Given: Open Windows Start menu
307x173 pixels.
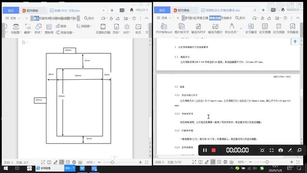Looking at the screenshot, I should 6,169.
